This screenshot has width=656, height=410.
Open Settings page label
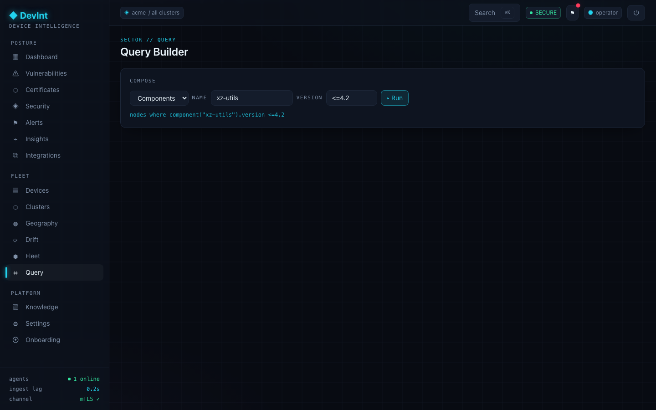[x=37, y=323]
